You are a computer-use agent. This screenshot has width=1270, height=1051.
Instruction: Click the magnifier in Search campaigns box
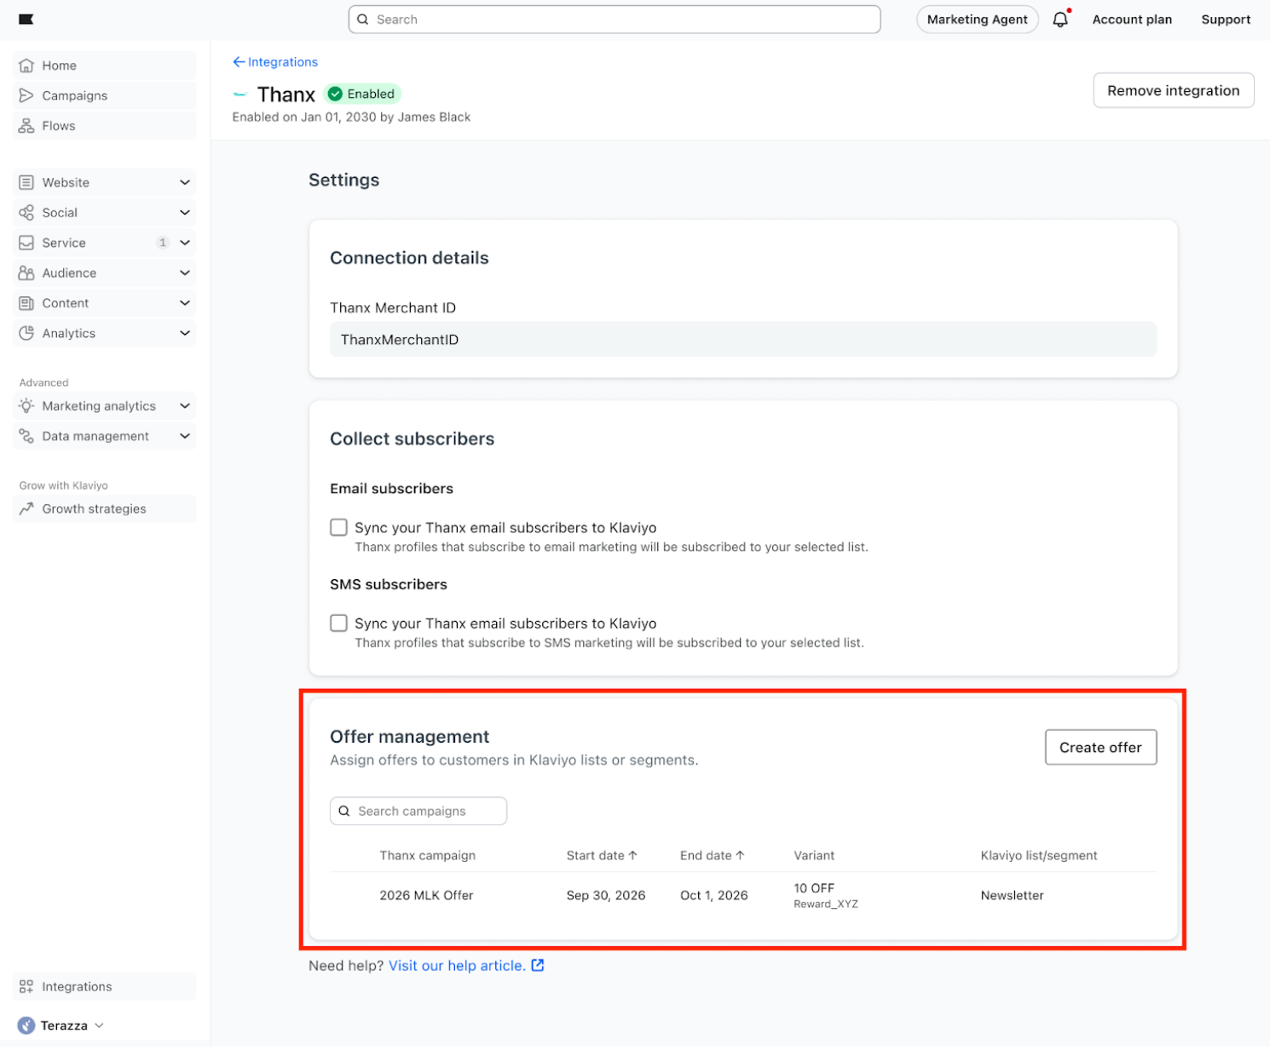click(x=344, y=812)
